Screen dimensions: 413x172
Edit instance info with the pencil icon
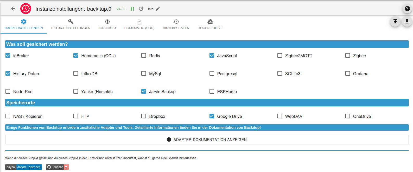pyautogui.click(x=158, y=9)
